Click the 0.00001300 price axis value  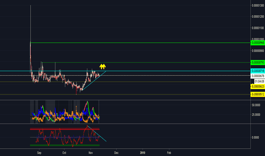(258, 6)
